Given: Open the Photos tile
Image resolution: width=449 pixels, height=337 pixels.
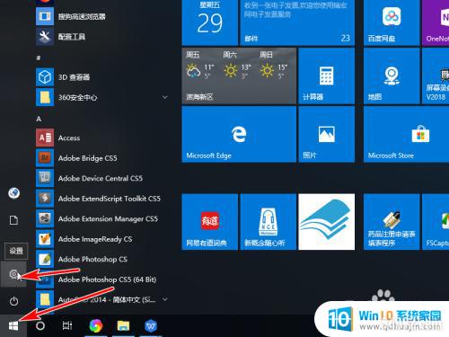Looking at the screenshot, I should pos(326,134).
